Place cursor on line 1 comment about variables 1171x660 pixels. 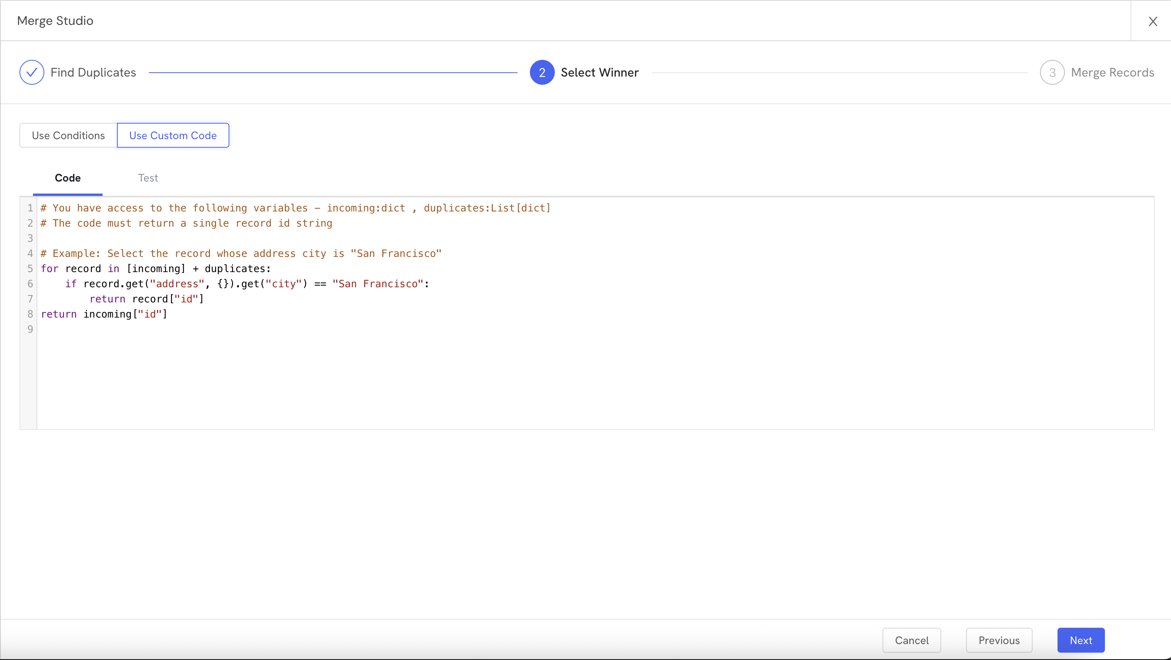[x=295, y=208]
